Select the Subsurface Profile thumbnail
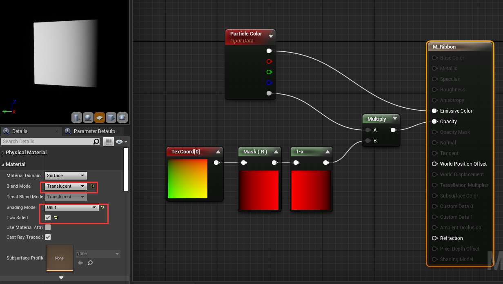 [60, 258]
